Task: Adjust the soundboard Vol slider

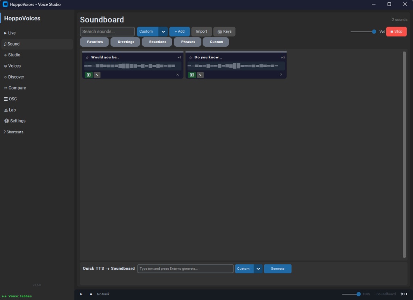Action: (363, 31)
